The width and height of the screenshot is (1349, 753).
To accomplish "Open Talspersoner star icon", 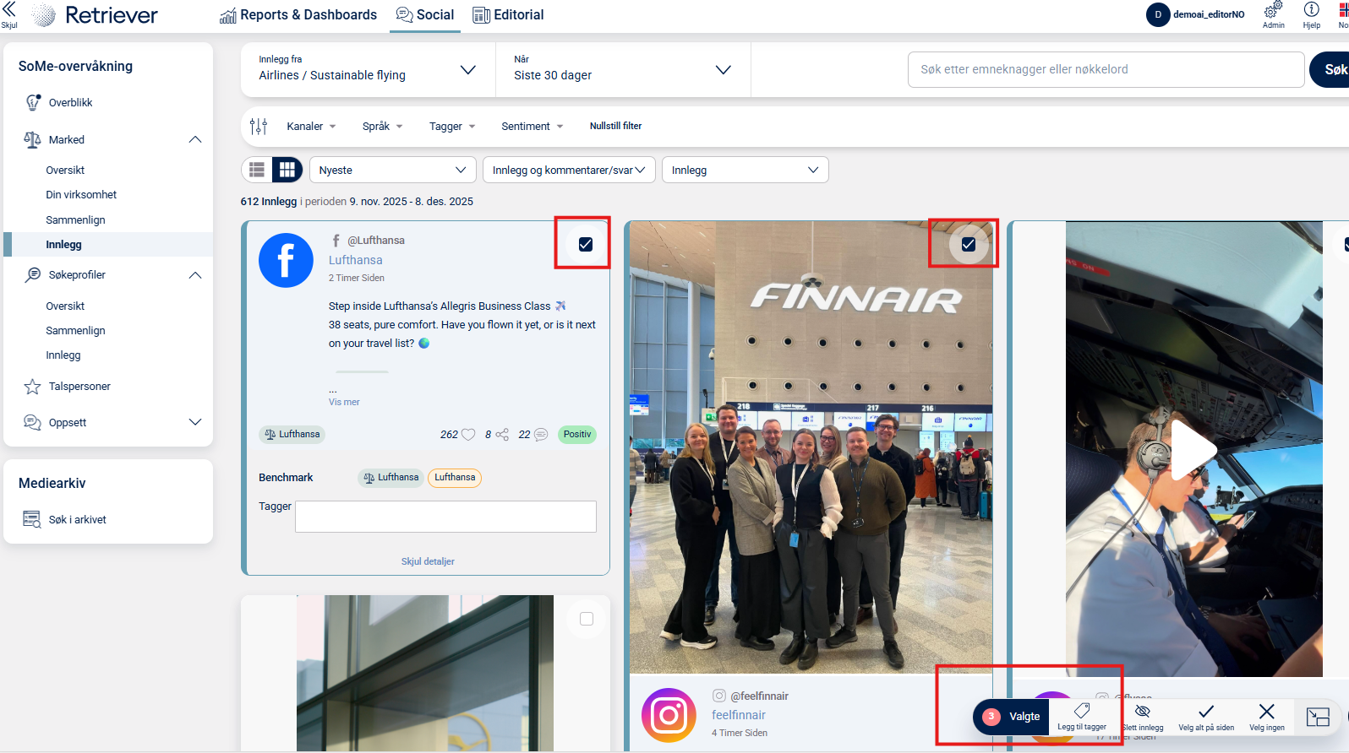I will click(32, 387).
